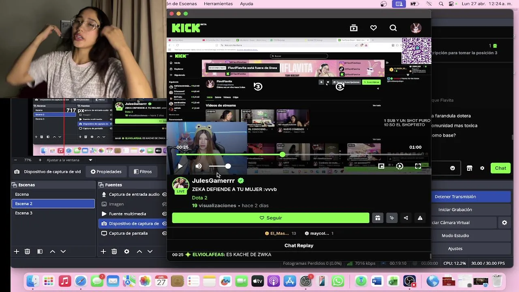Toggle visibility of Captura de pantalla source
This screenshot has width=519, height=292.
(164, 233)
